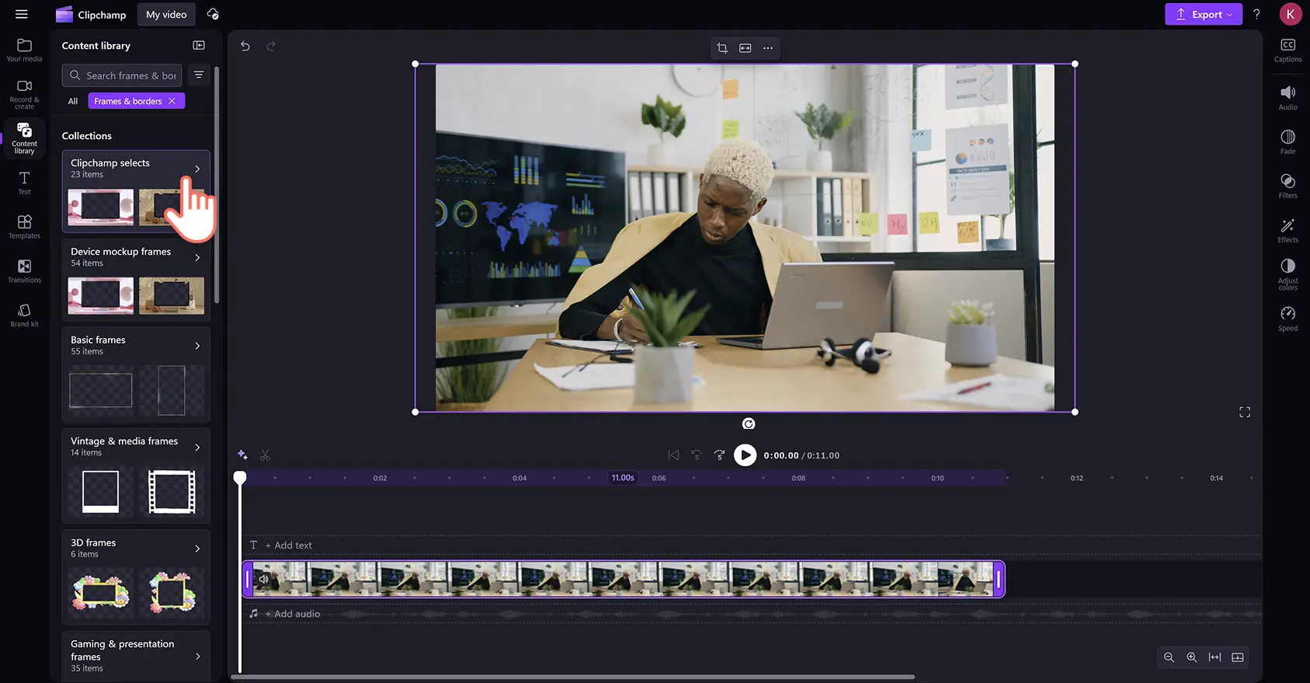The height and width of the screenshot is (683, 1310).
Task: Play the video preview
Action: [745, 455]
